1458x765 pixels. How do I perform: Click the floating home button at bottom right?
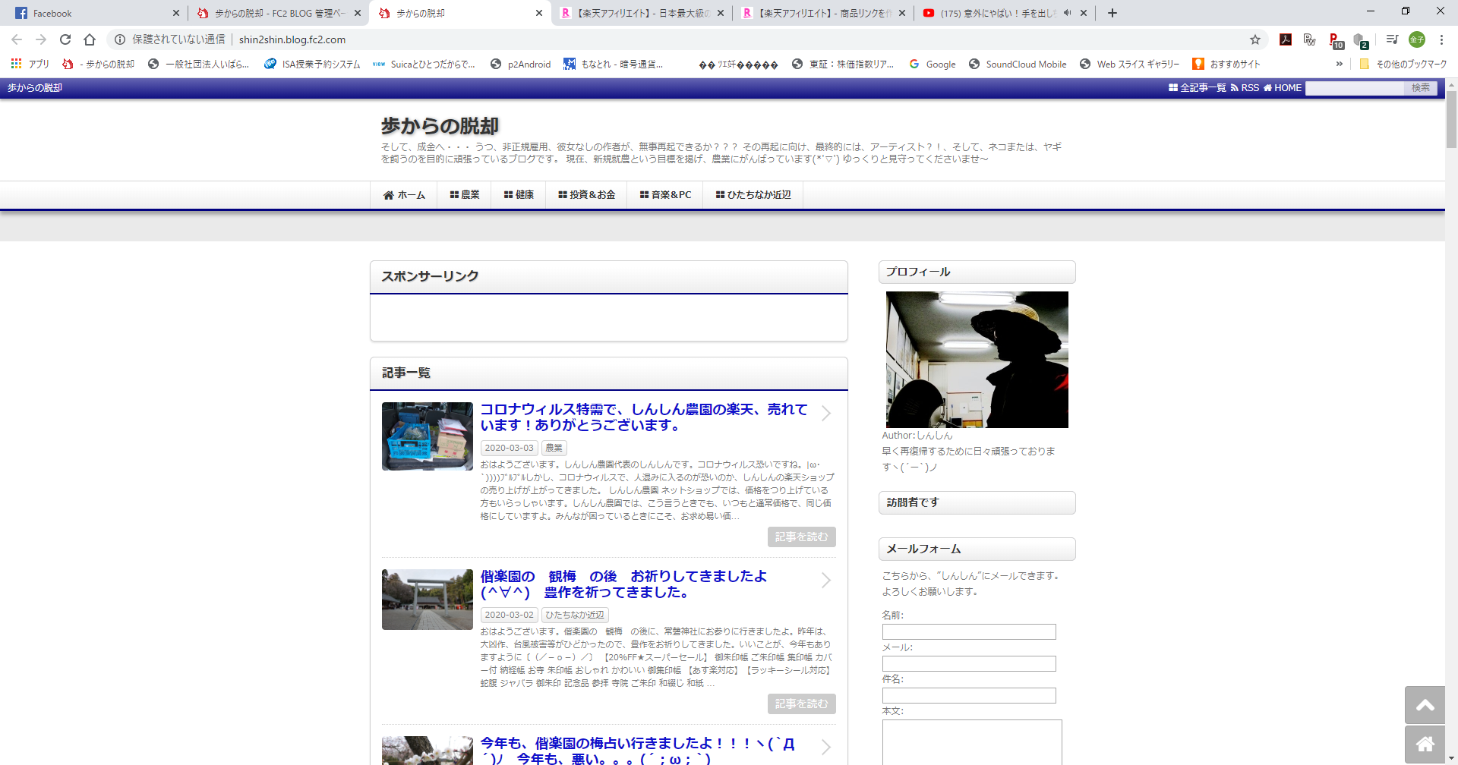point(1425,745)
